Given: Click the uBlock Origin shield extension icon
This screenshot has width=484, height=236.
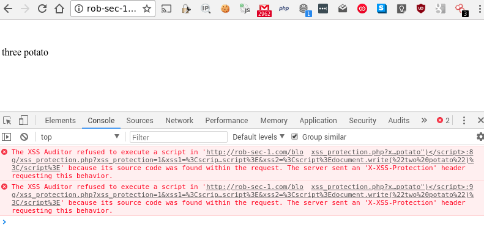Looking at the screenshot, I should point(420,9).
